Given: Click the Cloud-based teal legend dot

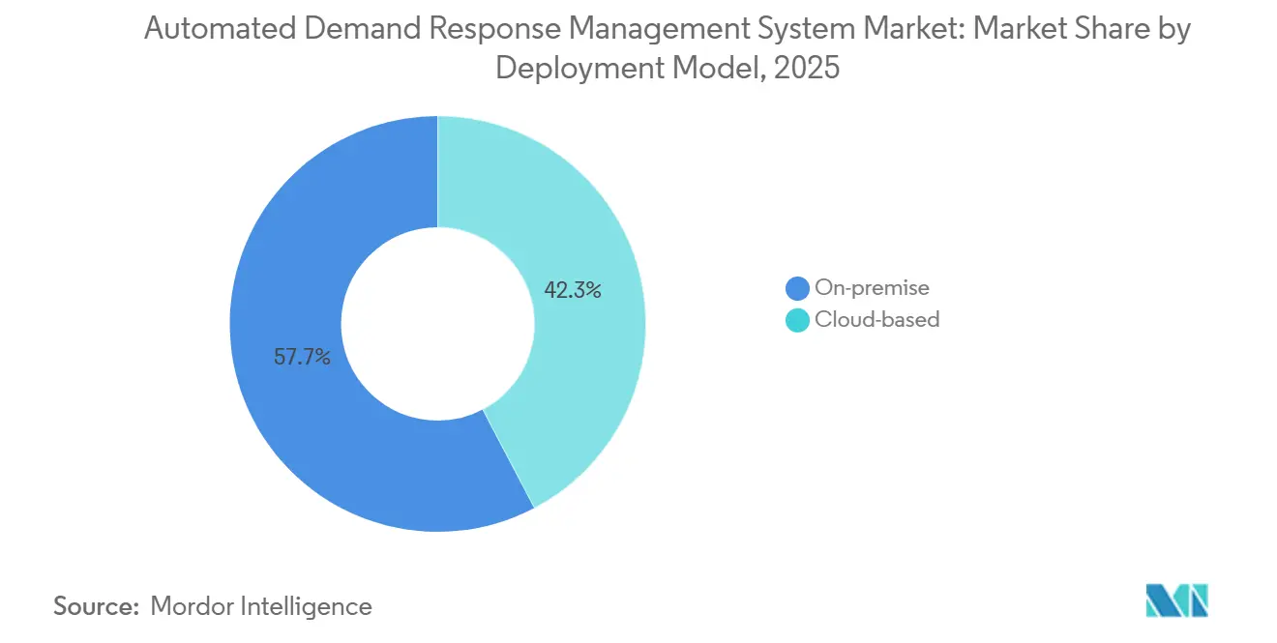Looking at the screenshot, I should point(797,320).
